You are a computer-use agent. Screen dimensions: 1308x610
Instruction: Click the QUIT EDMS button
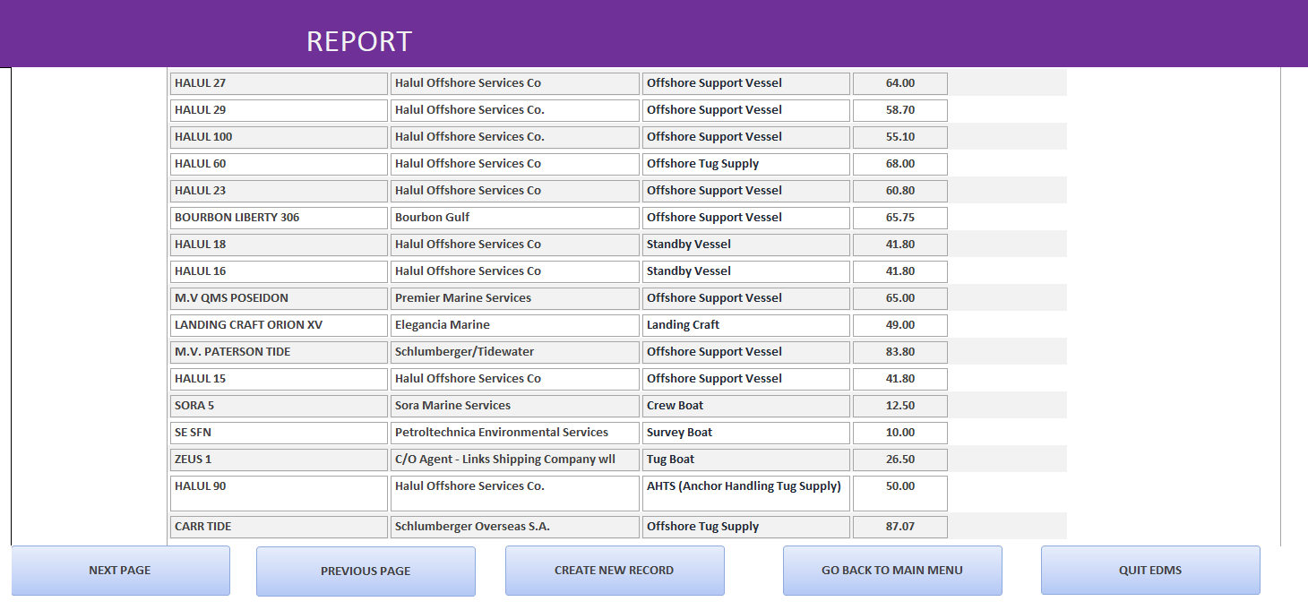[1150, 571]
